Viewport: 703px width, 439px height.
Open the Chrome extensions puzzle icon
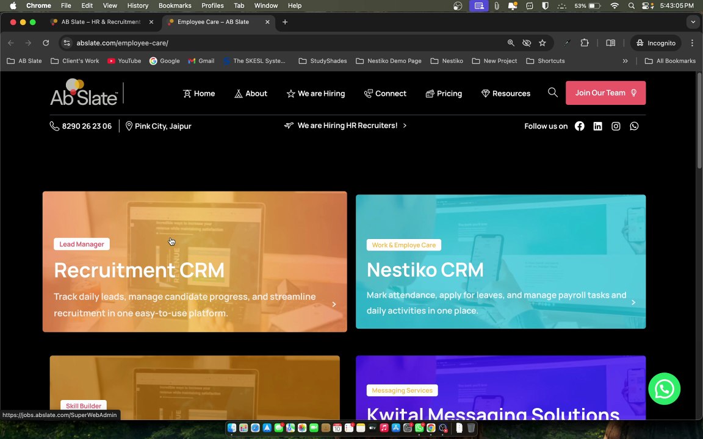585,43
